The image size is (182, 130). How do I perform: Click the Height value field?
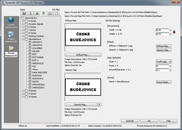click(x=163, y=34)
